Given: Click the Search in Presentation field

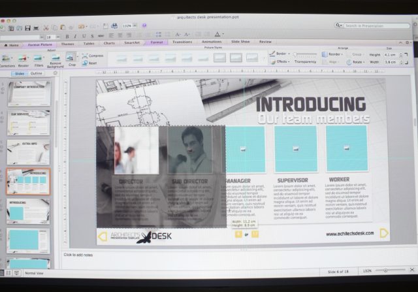Looking at the screenshot, I should [x=376, y=26].
